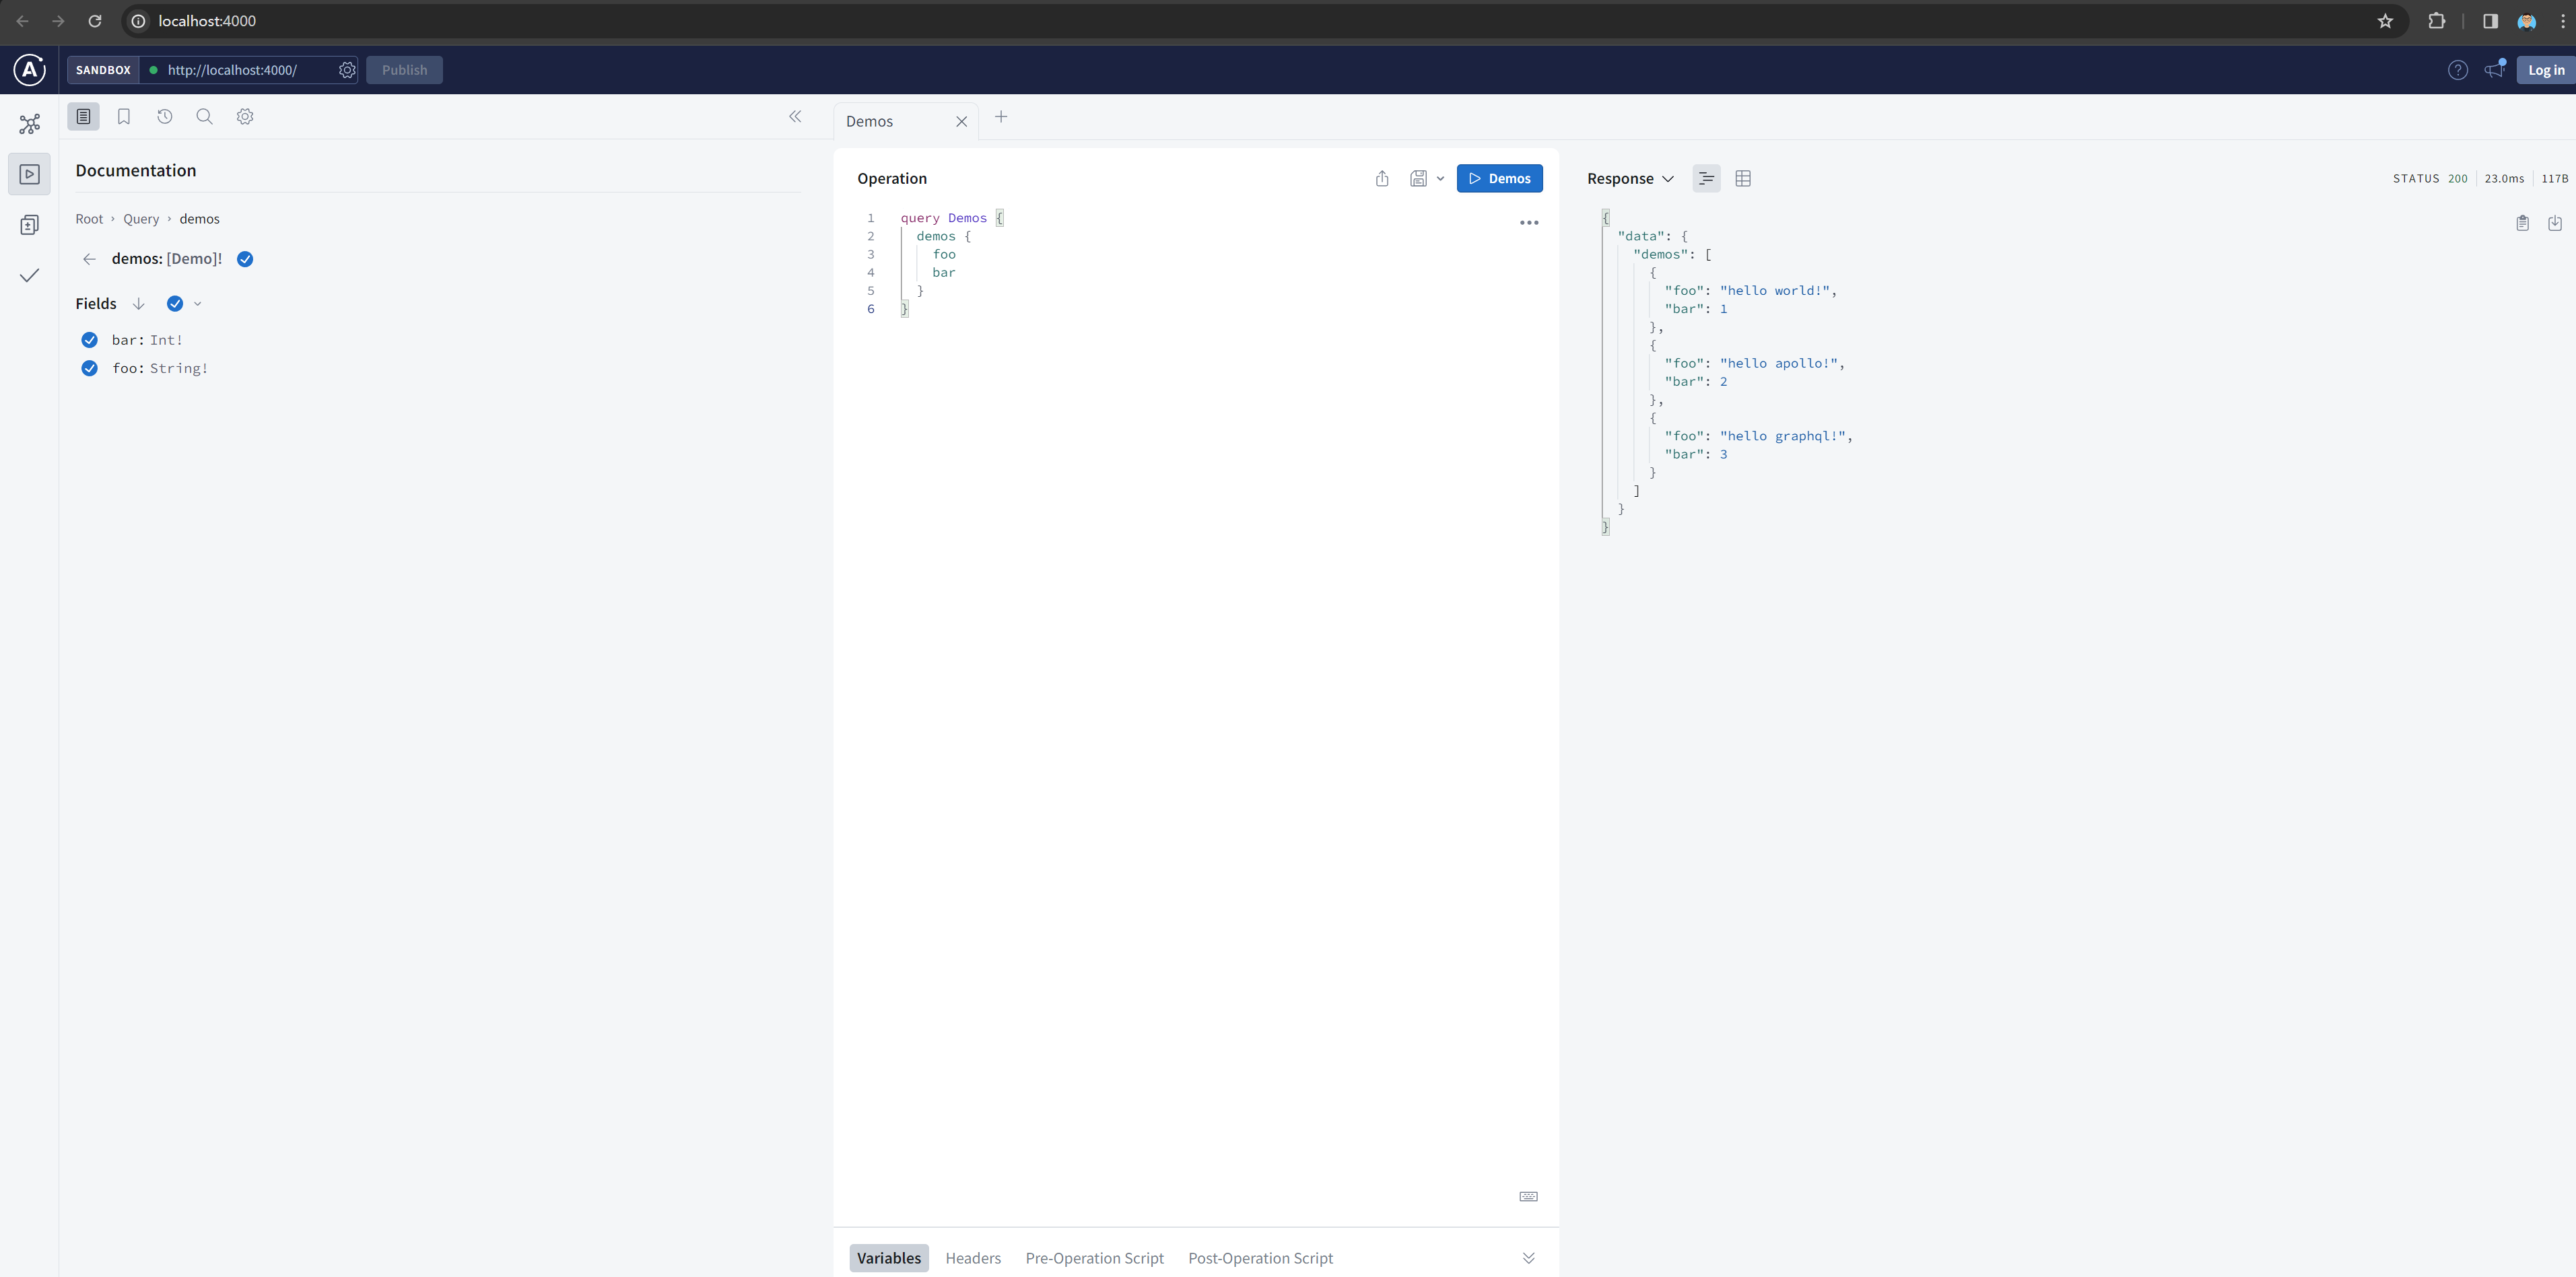
Task: Run the Demos query
Action: click(1500, 178)
